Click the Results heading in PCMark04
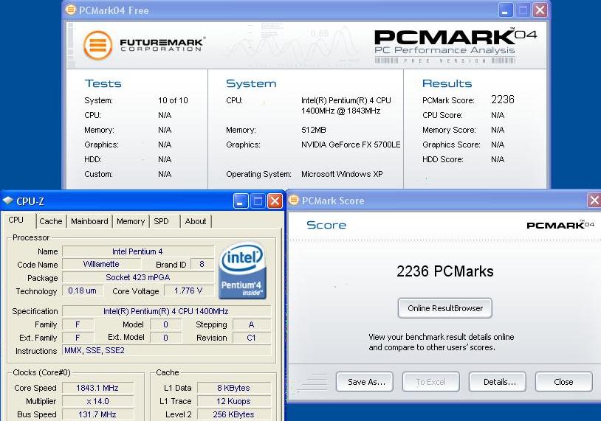This screenshot has height=421, width=601. pos(447,83)
